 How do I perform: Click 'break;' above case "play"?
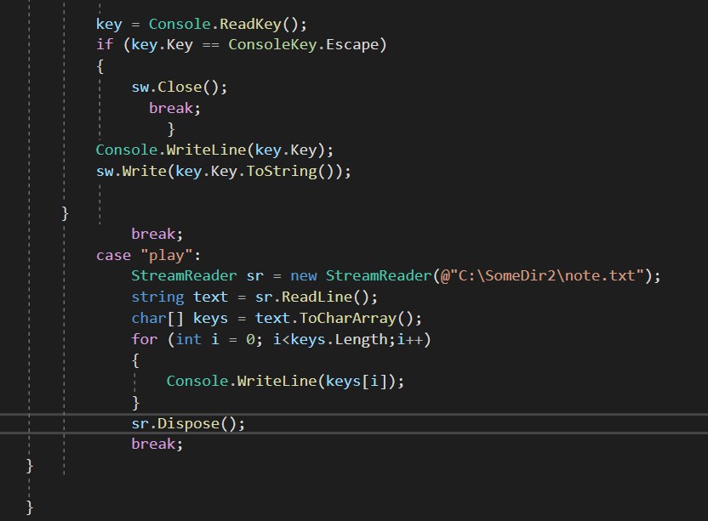coord(157,234)
